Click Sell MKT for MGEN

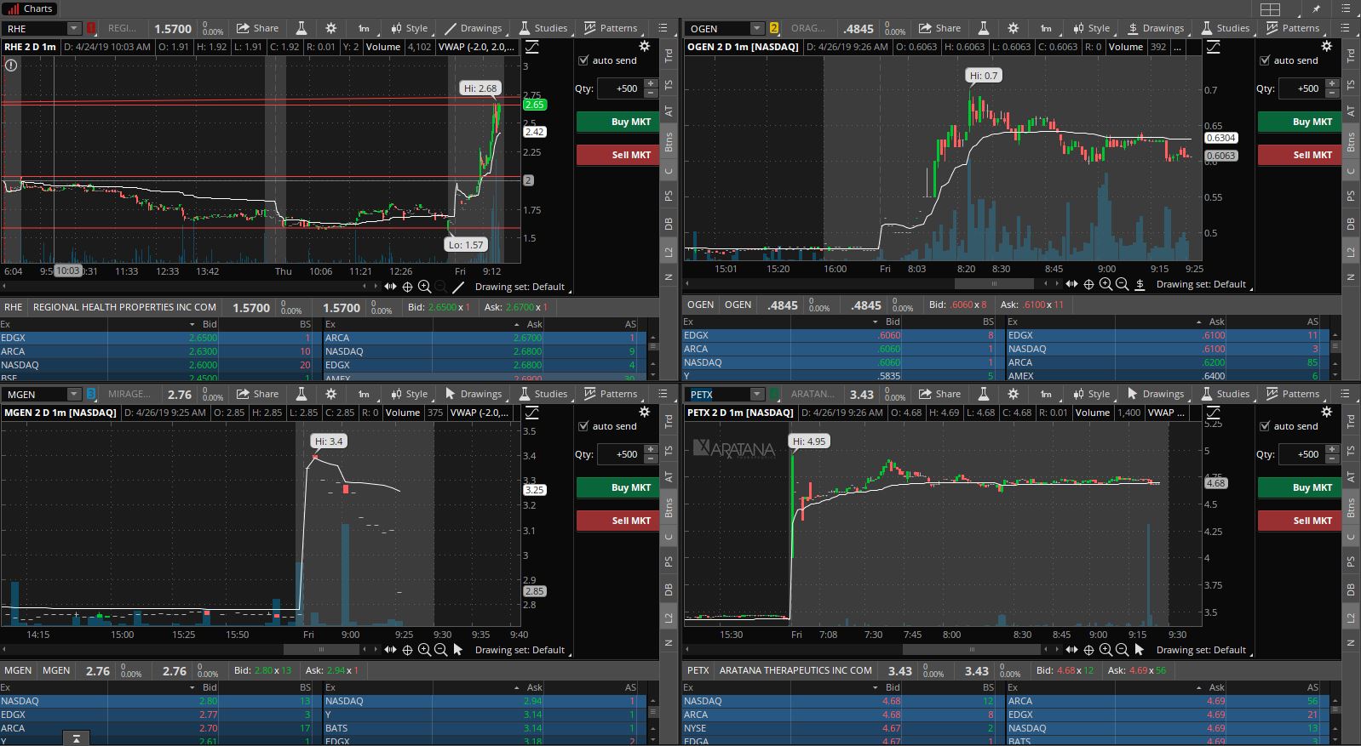(x=617, y=521)
